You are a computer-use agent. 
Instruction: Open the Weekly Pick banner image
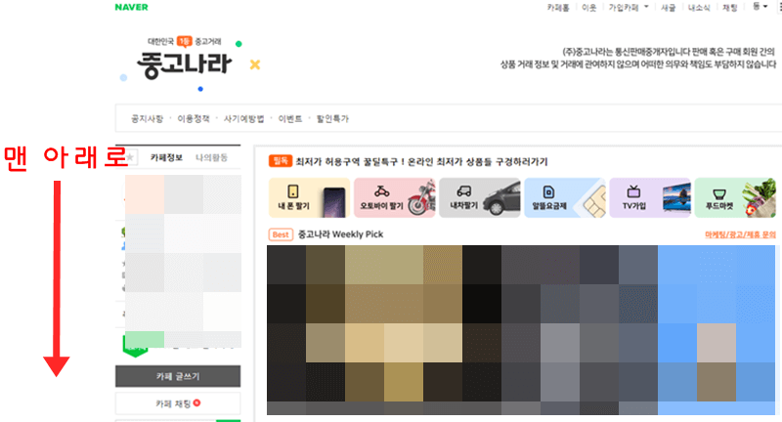[x=521, y=330]
